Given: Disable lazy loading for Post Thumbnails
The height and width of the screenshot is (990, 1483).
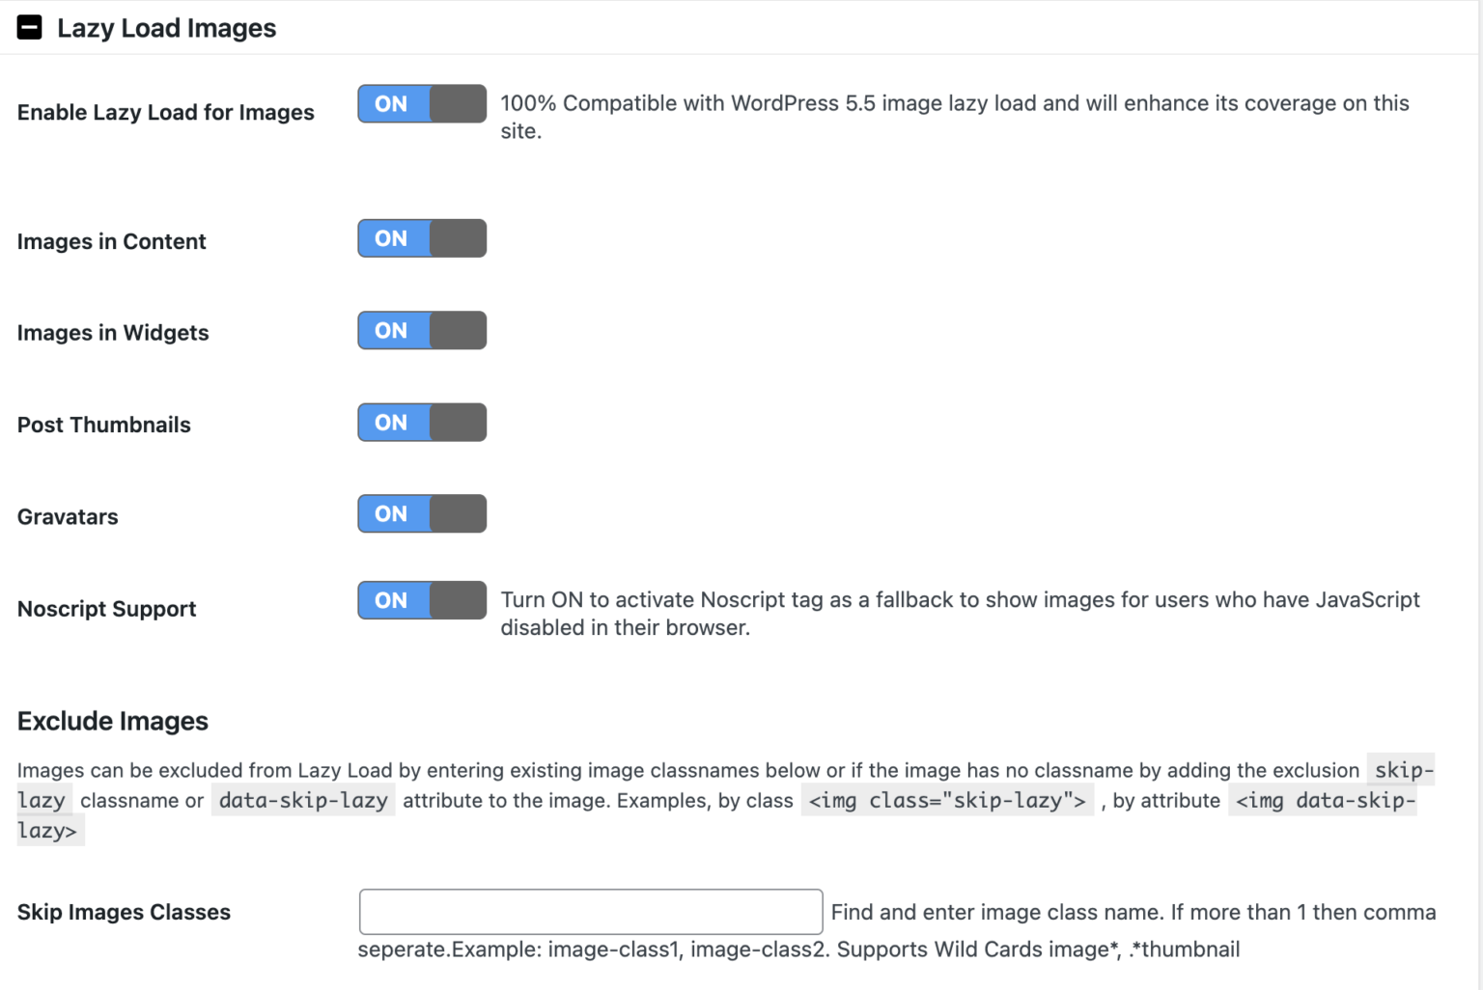Looking at the screenshot, I should tap(422, 422).
